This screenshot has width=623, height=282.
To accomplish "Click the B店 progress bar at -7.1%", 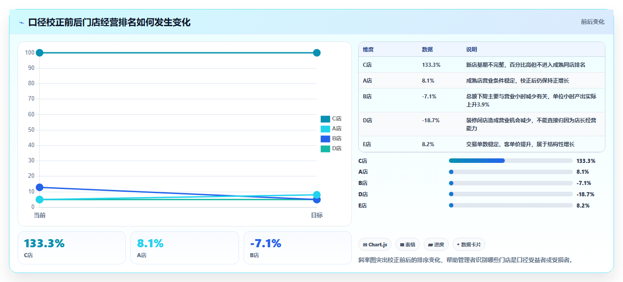I will point(511,183).
